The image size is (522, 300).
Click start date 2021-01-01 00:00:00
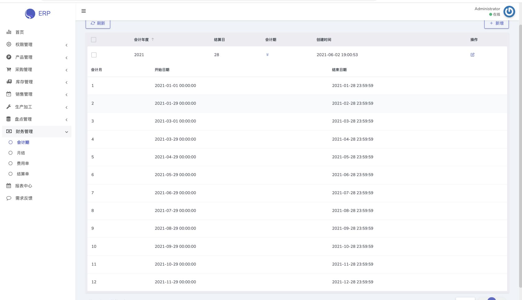pyautogui.click(x=175, y=85)
